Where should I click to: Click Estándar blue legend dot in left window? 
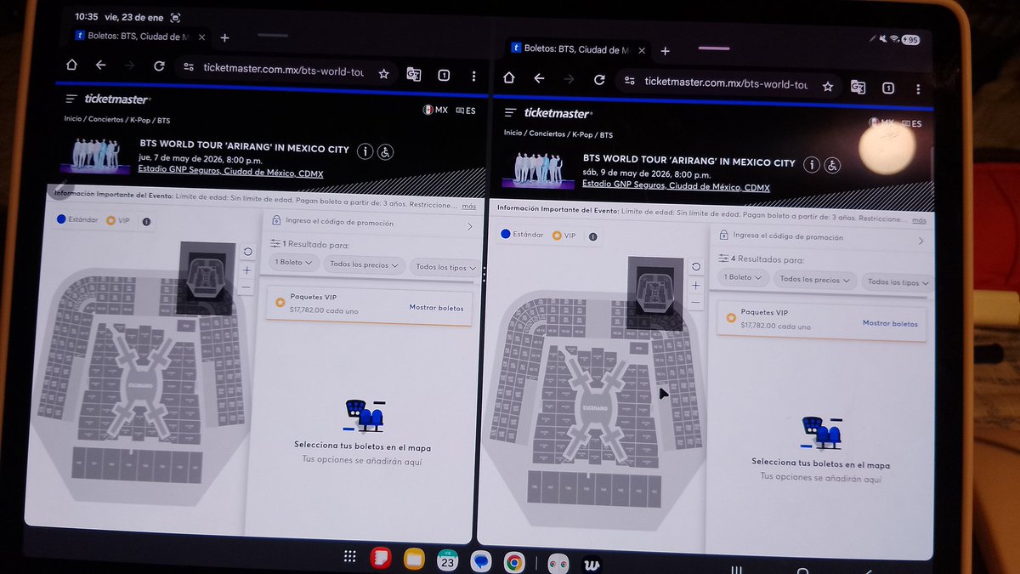pos(61,219)
